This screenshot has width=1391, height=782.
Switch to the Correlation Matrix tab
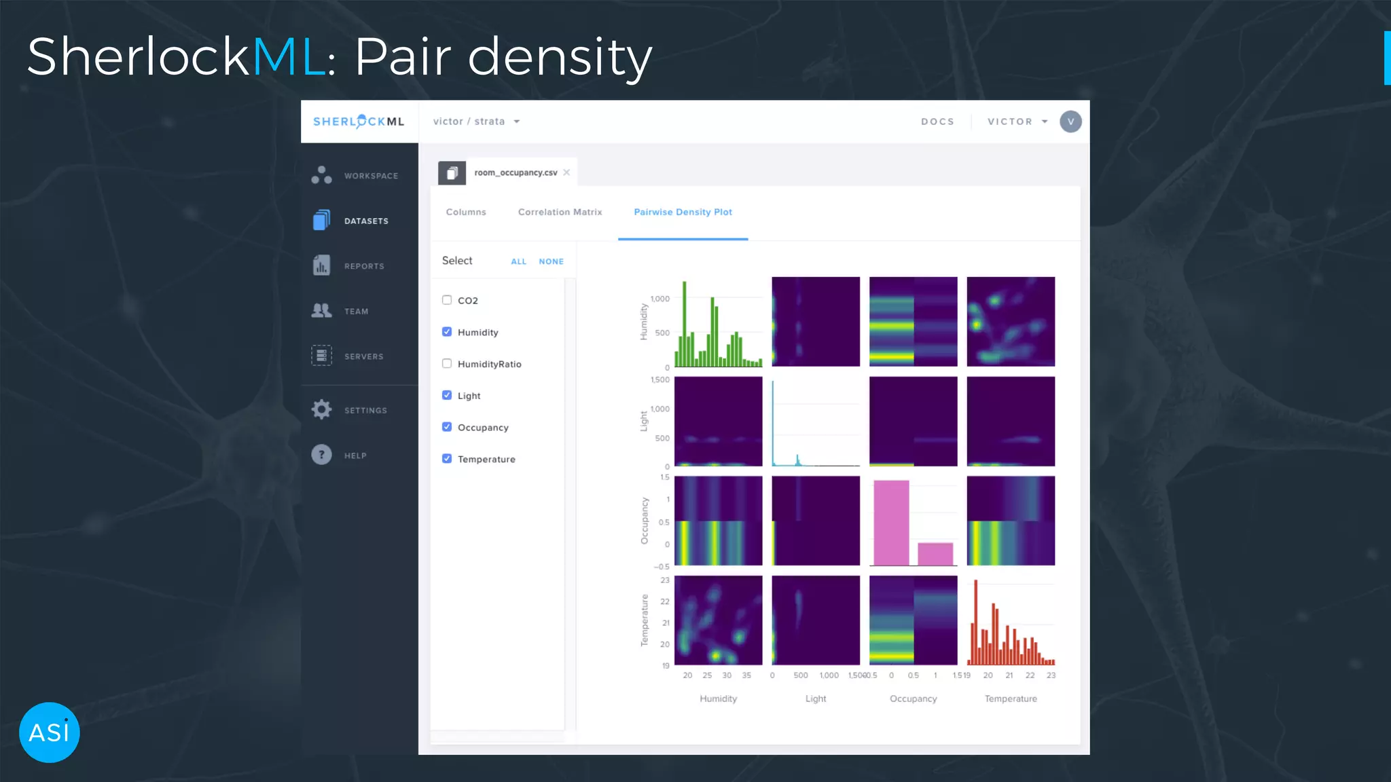click(560, 212)
